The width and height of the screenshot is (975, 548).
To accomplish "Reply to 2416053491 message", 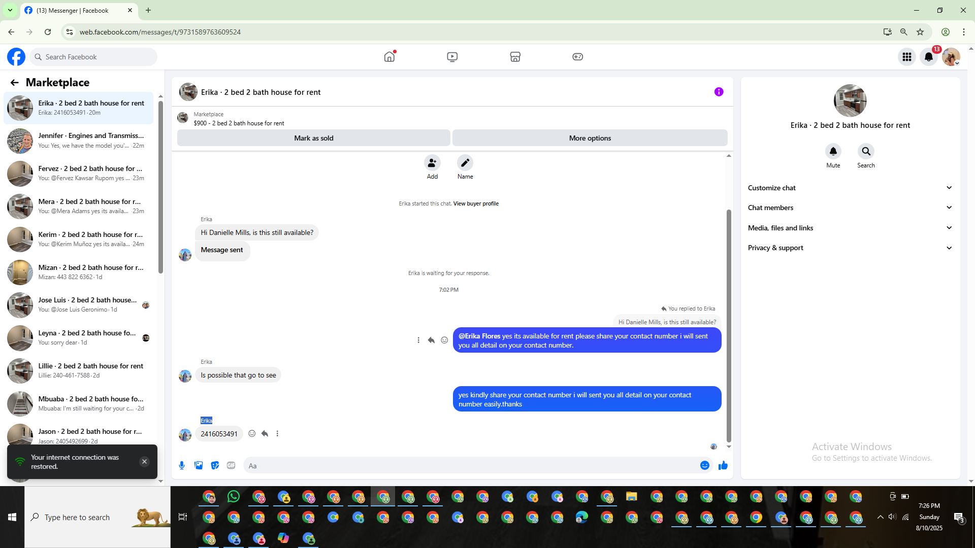I will [x=265, y=433].
